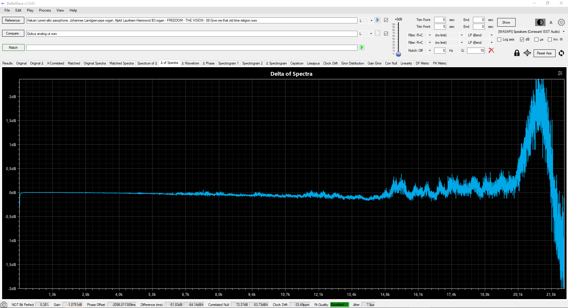568x308 pixels.
Task: Tick the Inv. Φ checkbox
Action: (x=550, y=39)
